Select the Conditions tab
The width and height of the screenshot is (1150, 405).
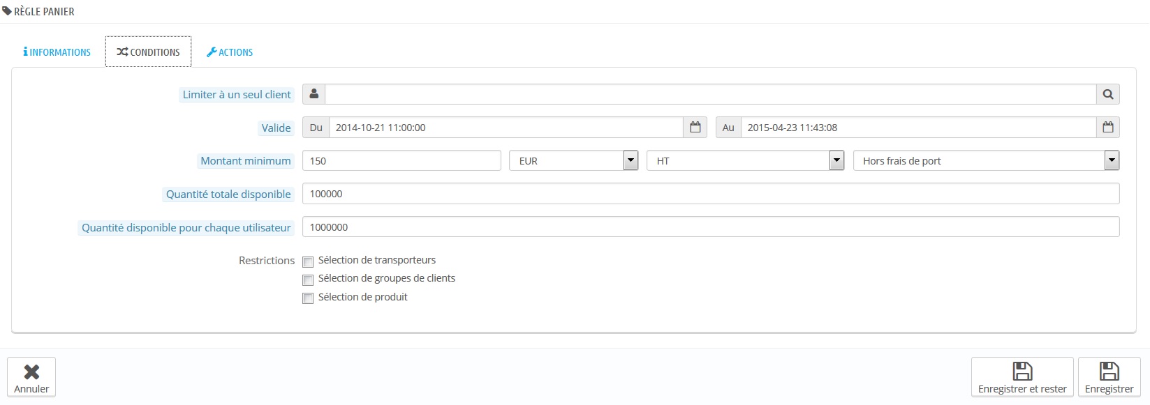[148, 52]
